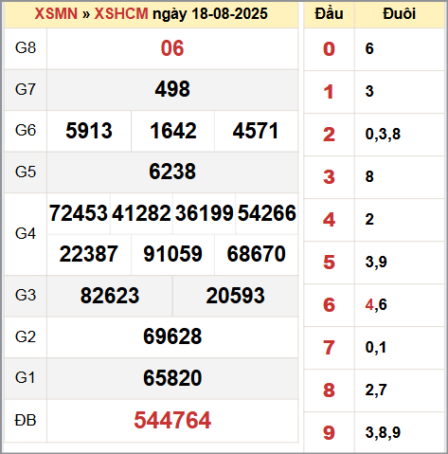
Task: Click the Đuôi value 3,8,9
Action: (383, 433)
